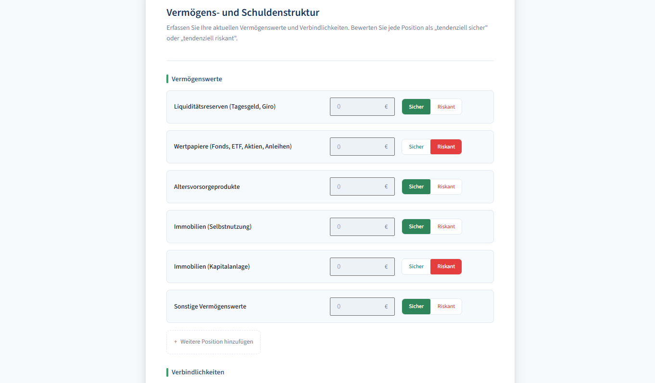Confirm Riskant for Wertpapiere
Viewport: 655px width, 383px height.
[x=445, y=146]
